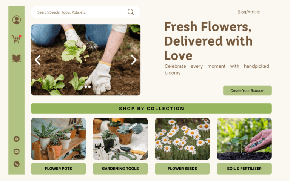Select the first carousel dot indicator

pyautogui.click(x=82, y=87)
